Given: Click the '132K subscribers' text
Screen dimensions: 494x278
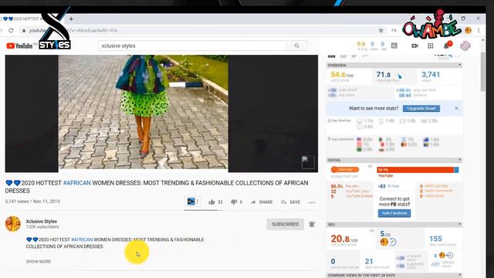Looking at the screenshot, I should [x=42, y=227].
